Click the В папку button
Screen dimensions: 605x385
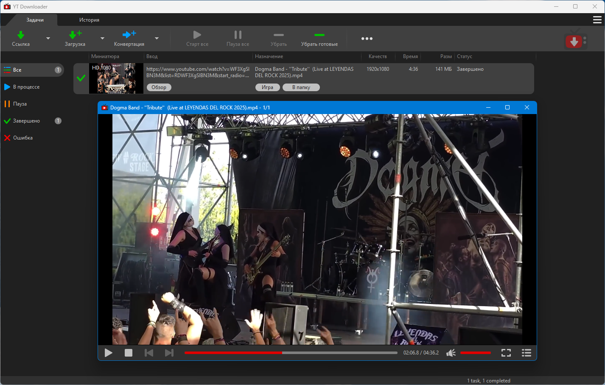[x=301, y=87]
